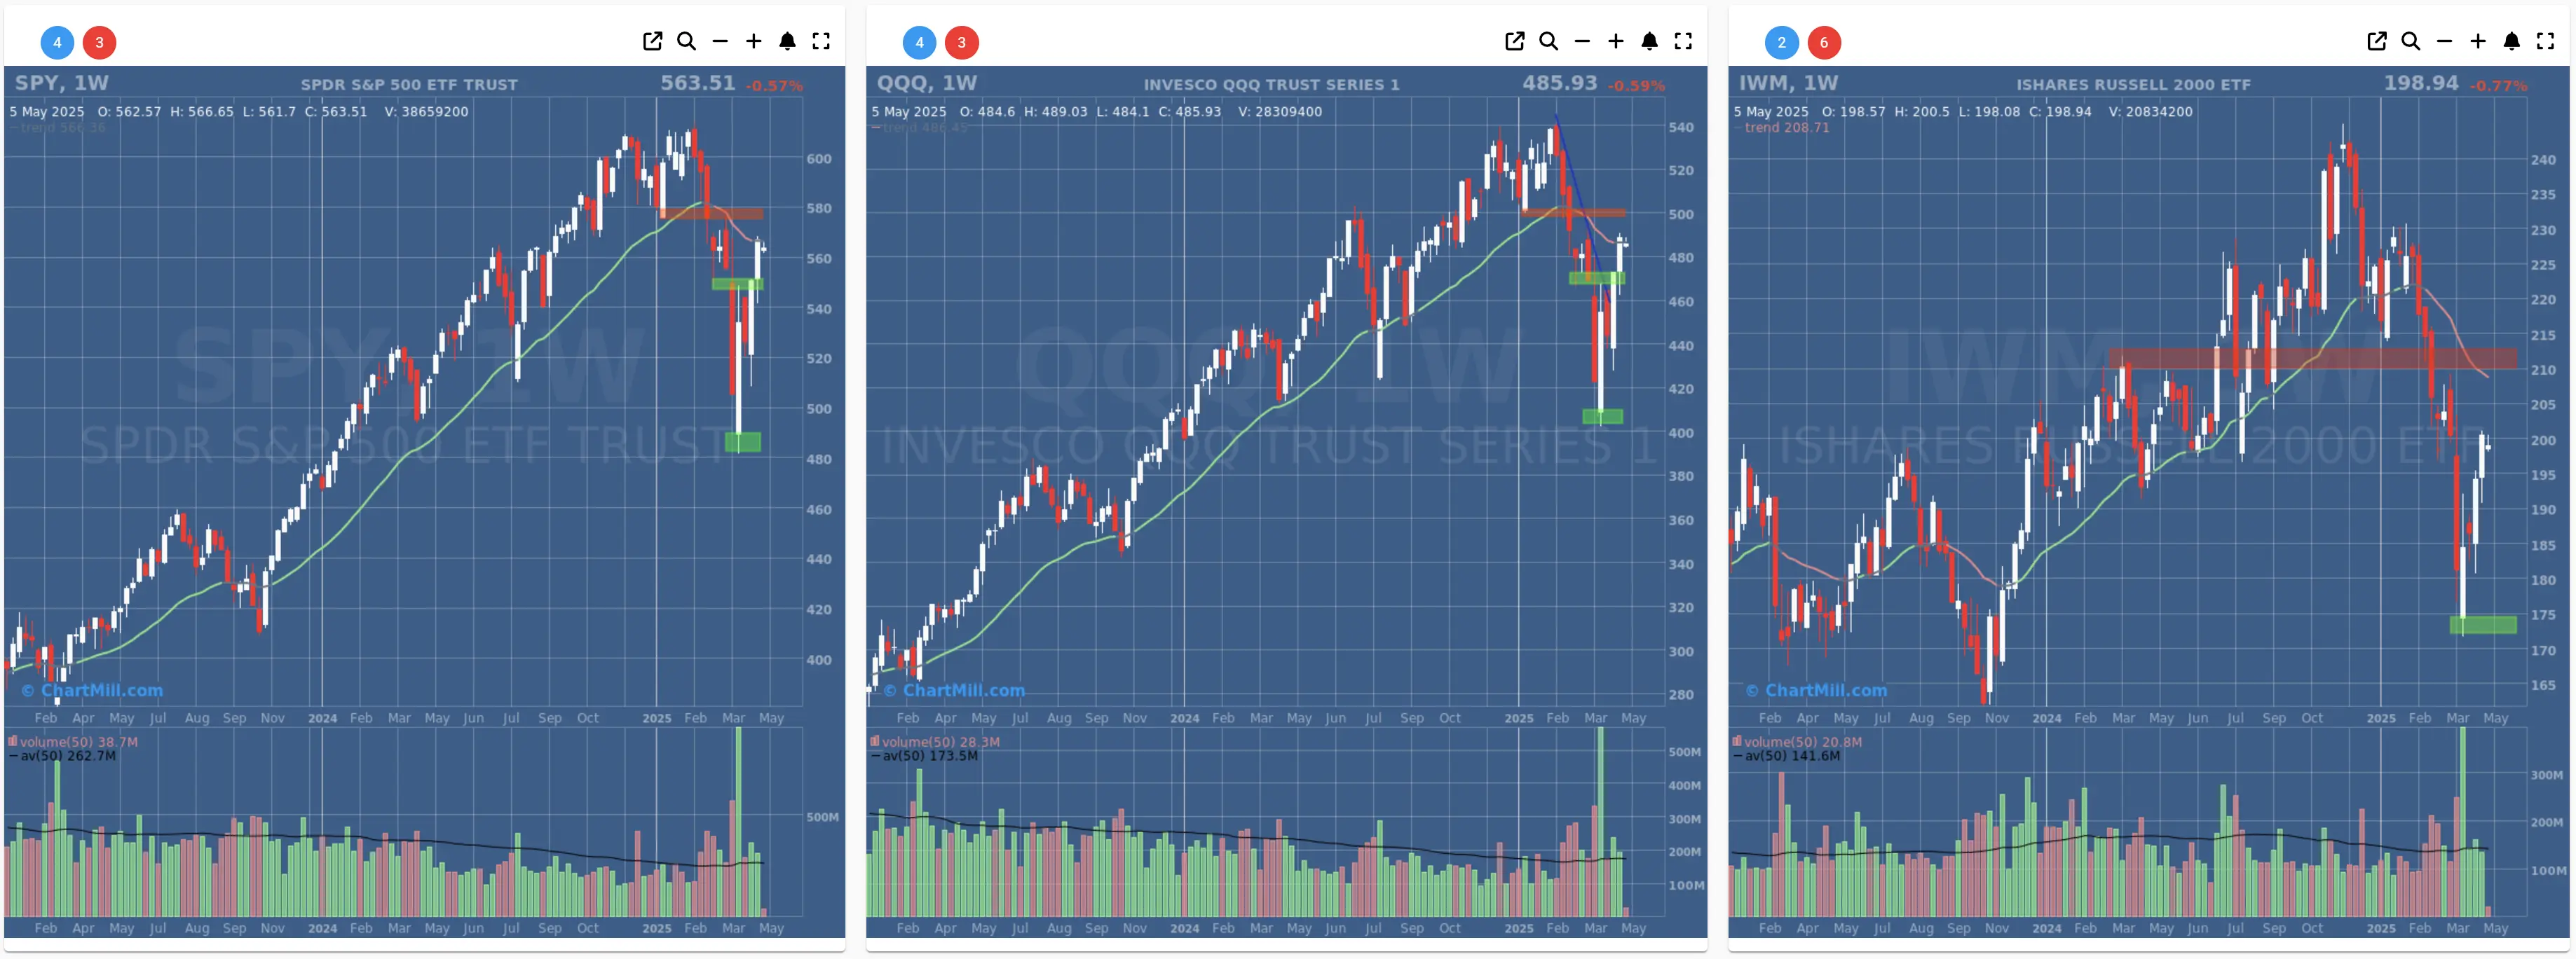Click the SPY price 563.51
This screenshot has width=2576, height=959.
697,83
